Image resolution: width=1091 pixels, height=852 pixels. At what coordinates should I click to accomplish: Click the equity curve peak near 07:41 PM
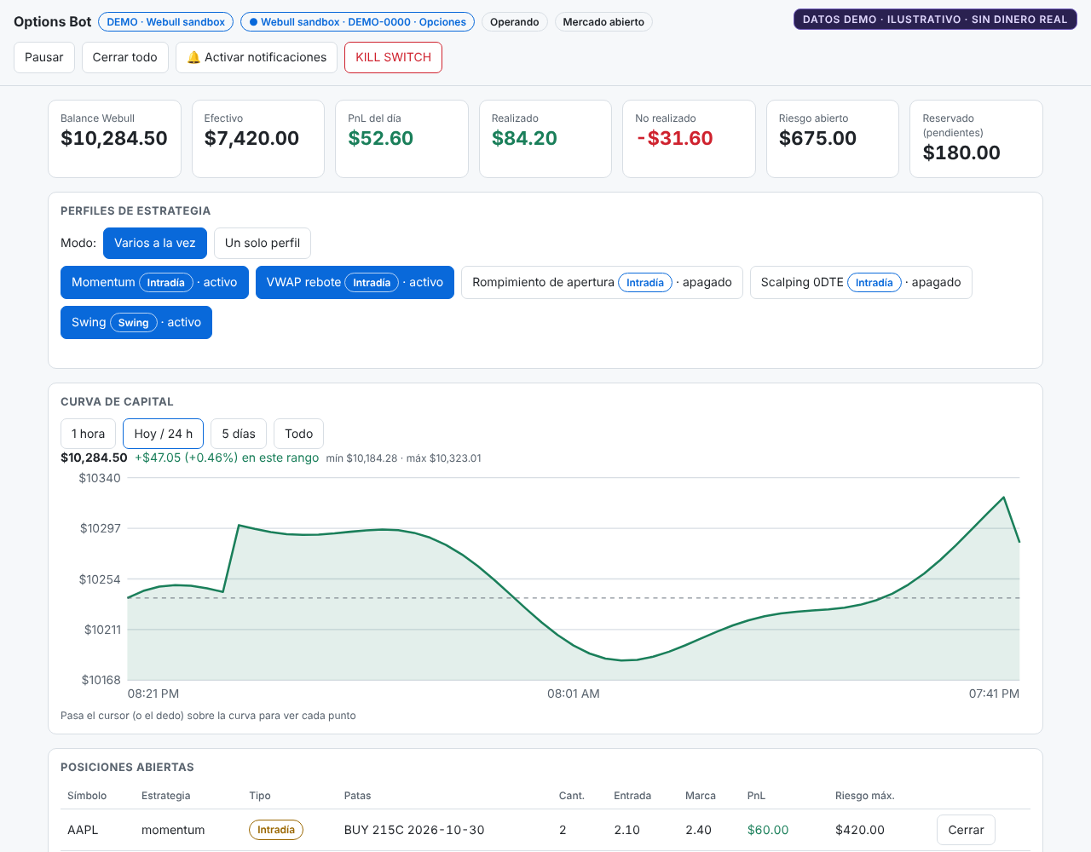tap(1003, 497)
